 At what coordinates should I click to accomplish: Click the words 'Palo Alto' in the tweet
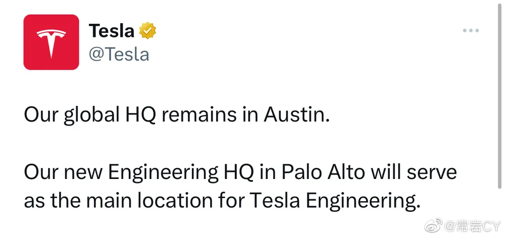(324, 172)
